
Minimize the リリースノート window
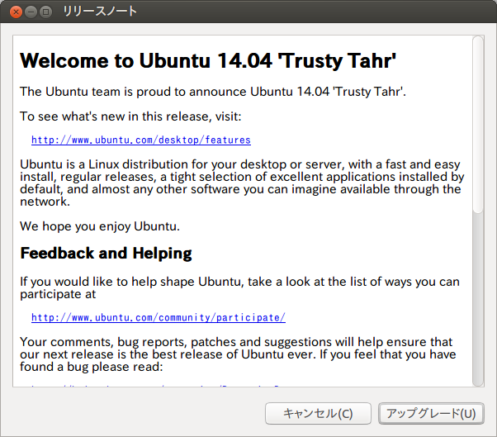click(31, 12)
